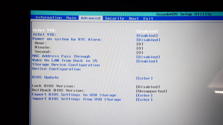
Task: Click the Second label
Action: coord(43,52)
